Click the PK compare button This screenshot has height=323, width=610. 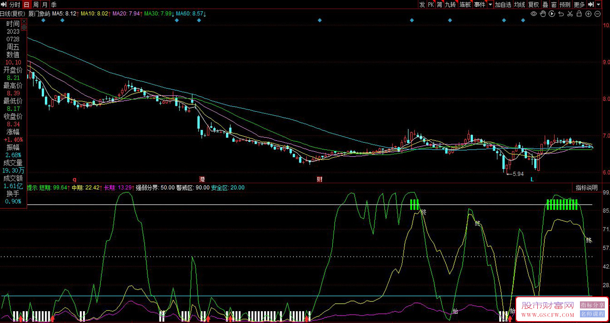(x=431, y=5)
